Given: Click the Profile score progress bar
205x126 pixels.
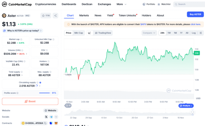Looking at the screenshot, I should tap(44, 93).
